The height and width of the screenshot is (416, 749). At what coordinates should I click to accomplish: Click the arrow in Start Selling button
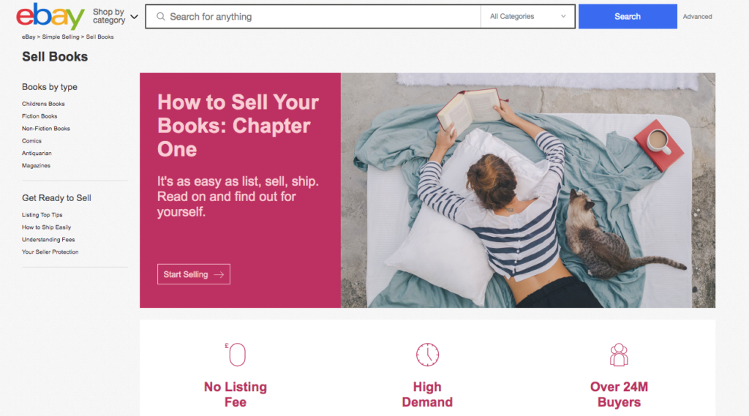pos(219,275)
